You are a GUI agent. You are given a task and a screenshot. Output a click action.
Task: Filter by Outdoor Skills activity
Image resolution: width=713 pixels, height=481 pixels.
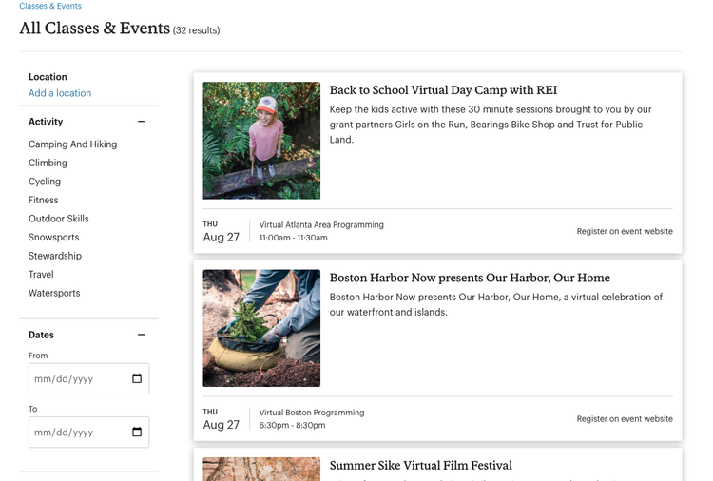58,219
